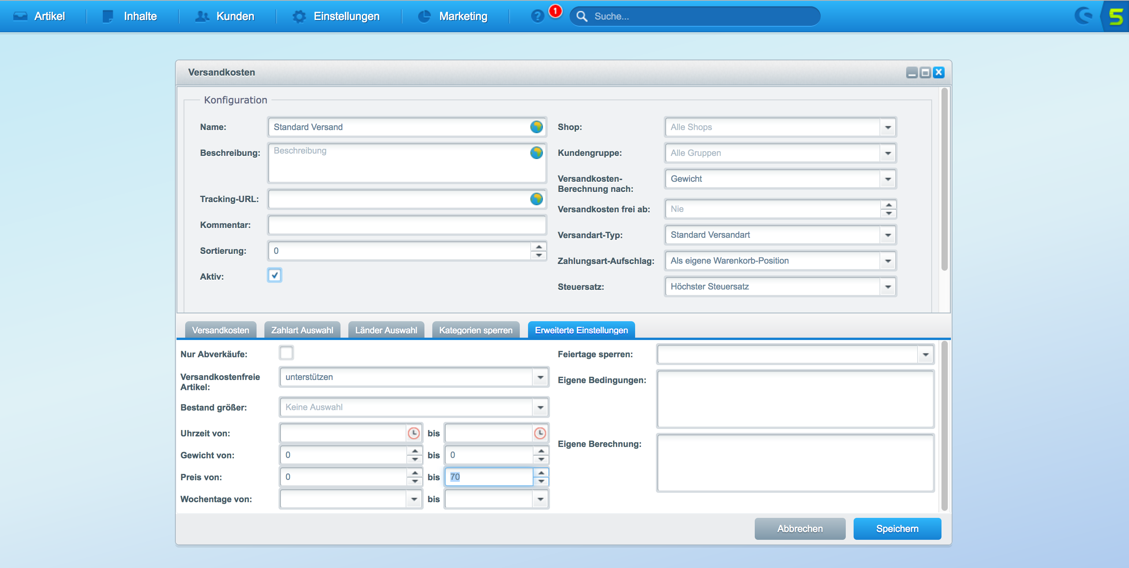
Task: Open the Bestand größer dropdown
Action: click(541, 407)
